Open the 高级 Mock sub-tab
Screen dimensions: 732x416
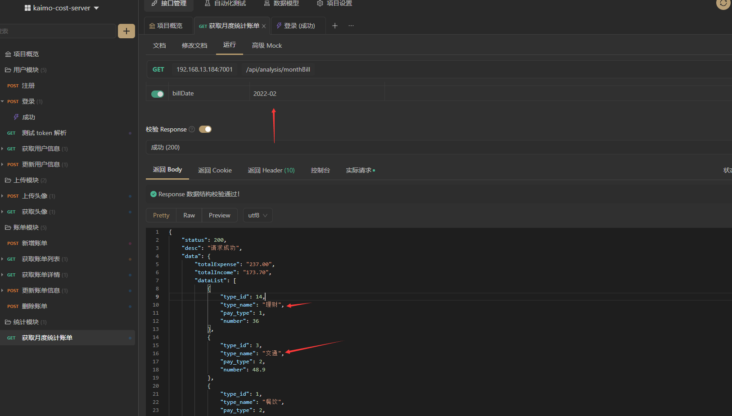tap(267, 45)
